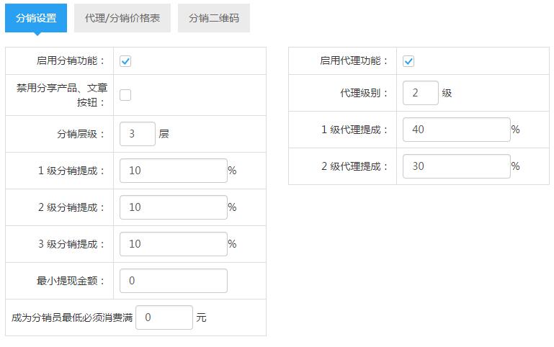Click the 启用代理功能 label text
This screenshot has height=347, width=554.
click(x=354, y=61)
